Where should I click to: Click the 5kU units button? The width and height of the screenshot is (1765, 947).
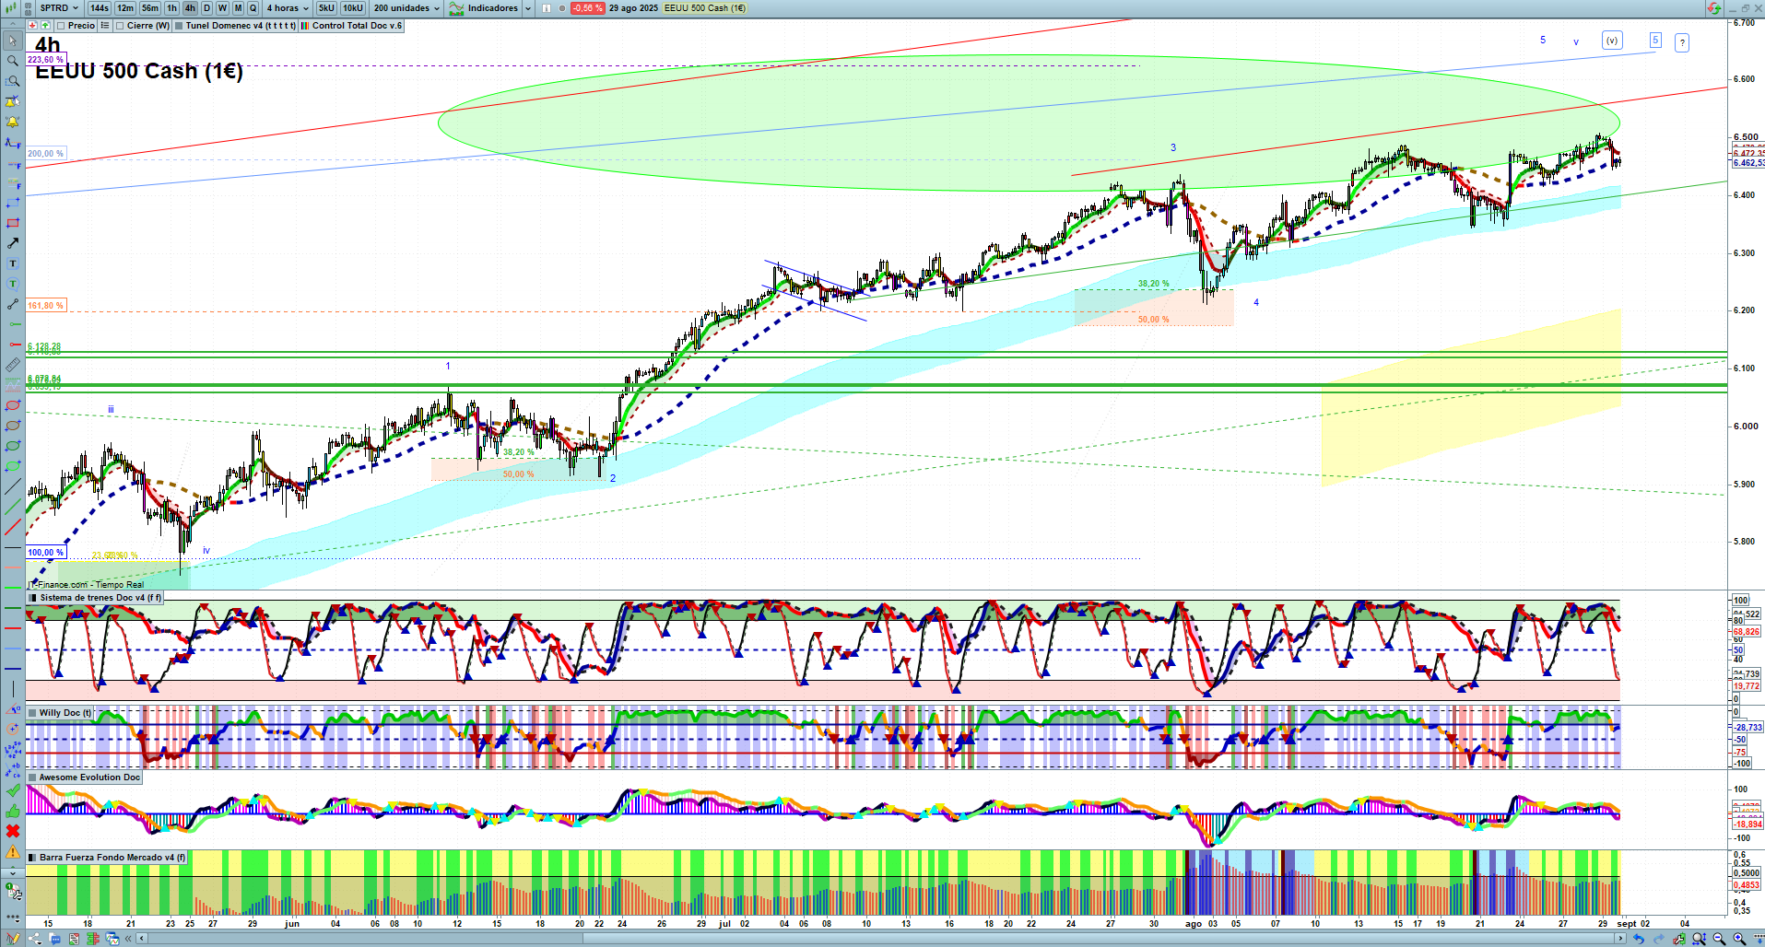point(326,8)
